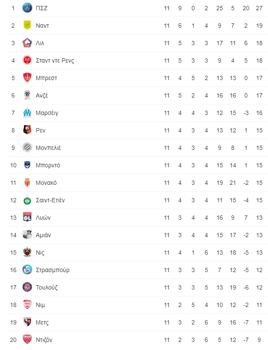Viewport: 268px width, 350px height.
Task: Click the Τουλούζ team name
Action: pyautogui.click(x=47, y=287)
